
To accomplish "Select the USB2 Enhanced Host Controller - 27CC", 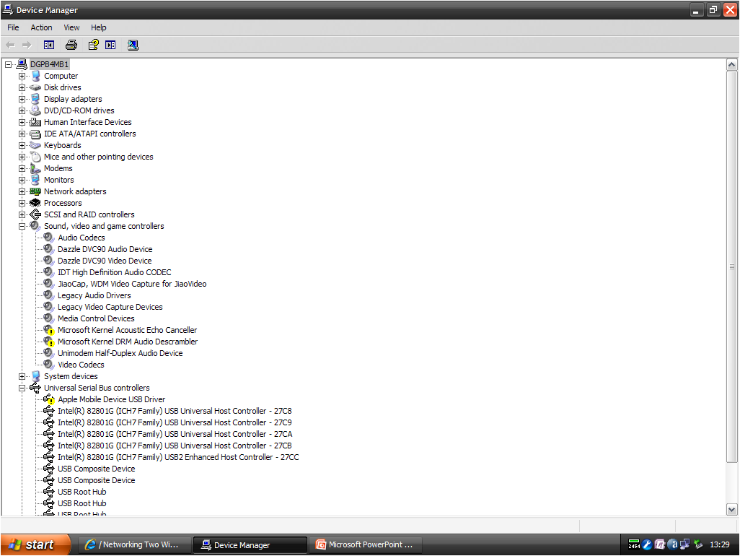I will (178, 457).
